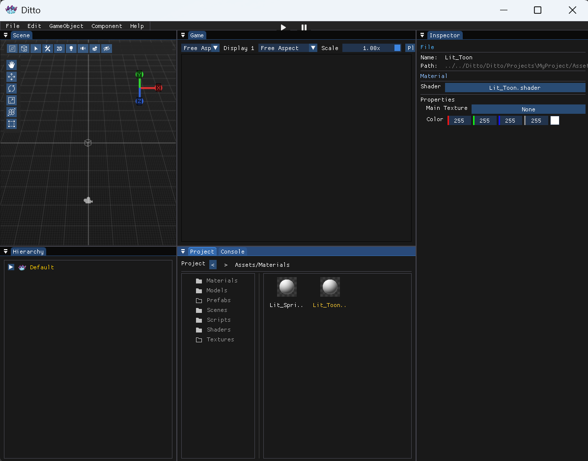Screen dimensions: 588x461
Task: Select the Hand (pan) tool
Action: click(x=12, y=65)
